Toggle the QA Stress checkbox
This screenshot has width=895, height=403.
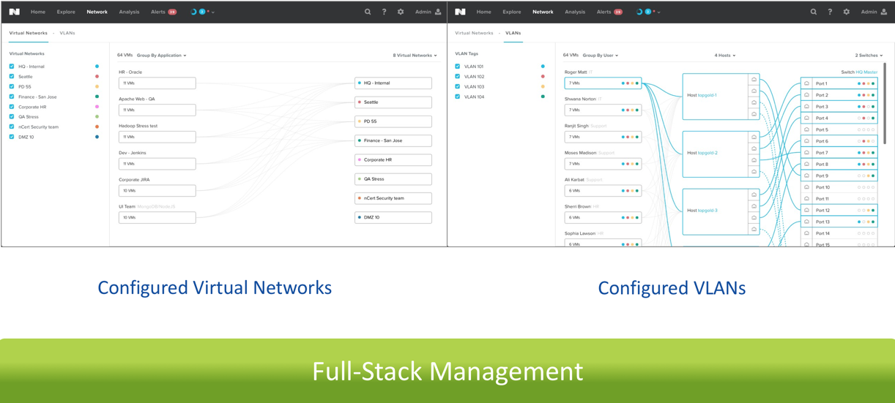click(x=12, y=117)
